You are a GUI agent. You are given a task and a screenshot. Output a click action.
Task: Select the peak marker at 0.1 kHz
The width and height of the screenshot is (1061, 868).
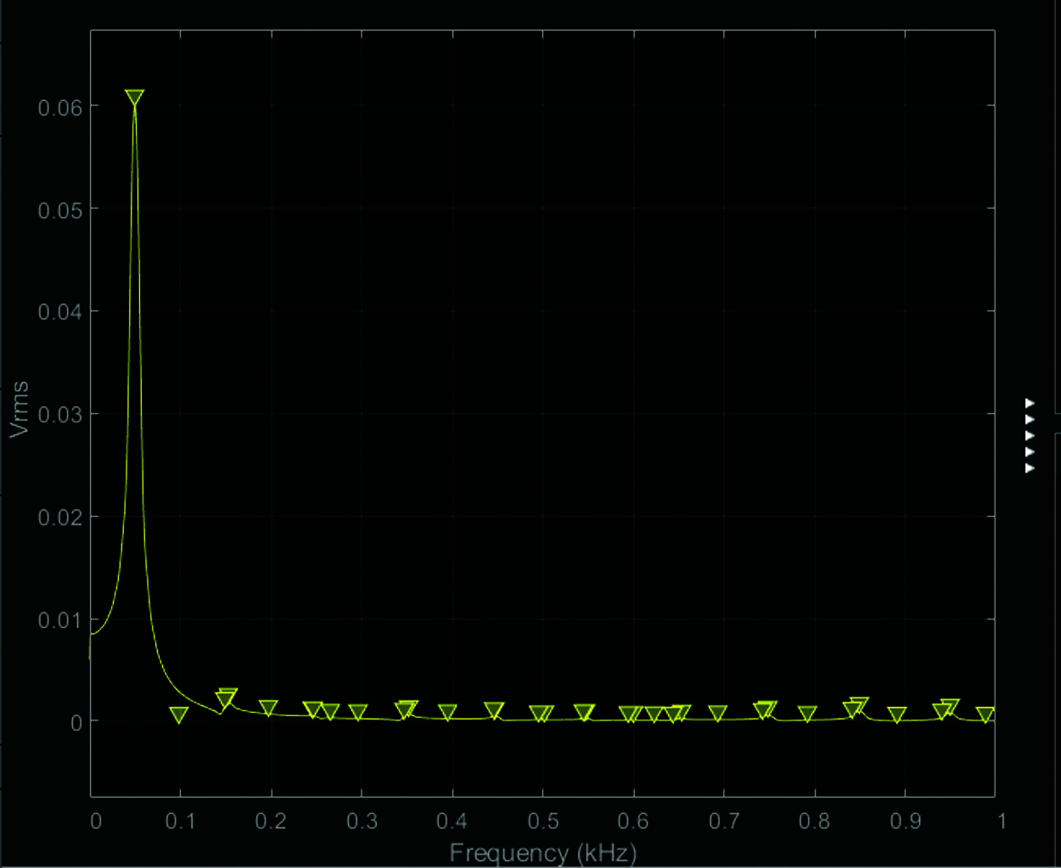(x=178, y=715)
